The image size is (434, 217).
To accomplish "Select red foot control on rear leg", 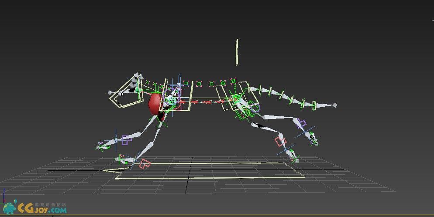I will (x=280, y=141).
